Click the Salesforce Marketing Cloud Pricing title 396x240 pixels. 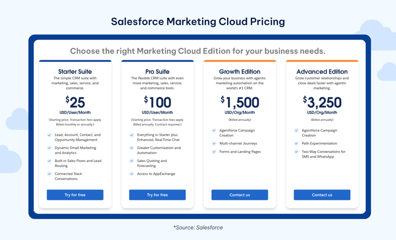(x=198, y=22)
